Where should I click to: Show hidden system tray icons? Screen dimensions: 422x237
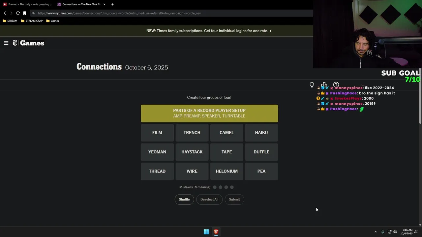coord(376,232)
